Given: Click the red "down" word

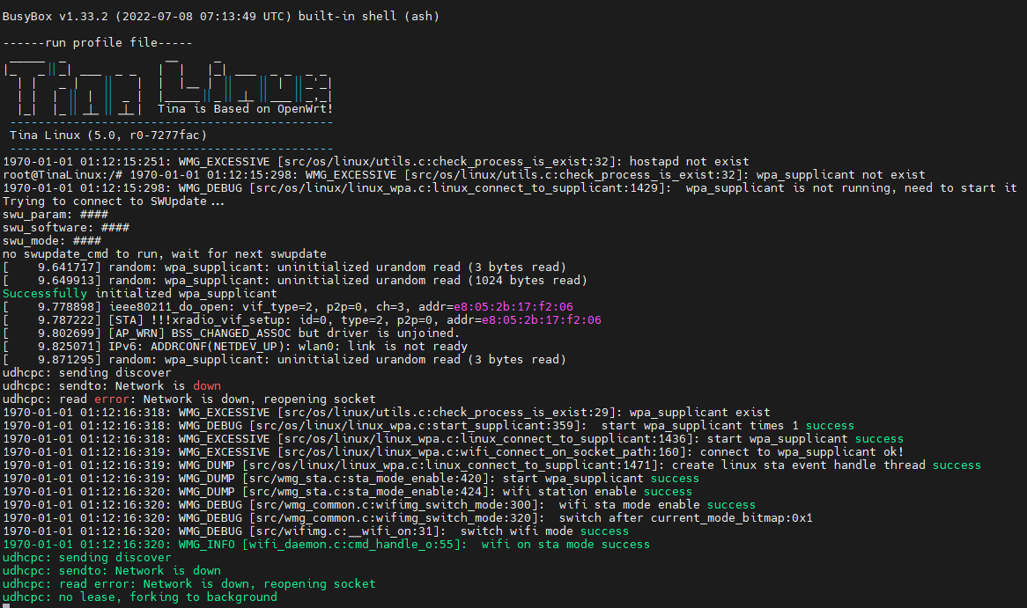Looking at the screenshot, I should (x=207, y=386).
